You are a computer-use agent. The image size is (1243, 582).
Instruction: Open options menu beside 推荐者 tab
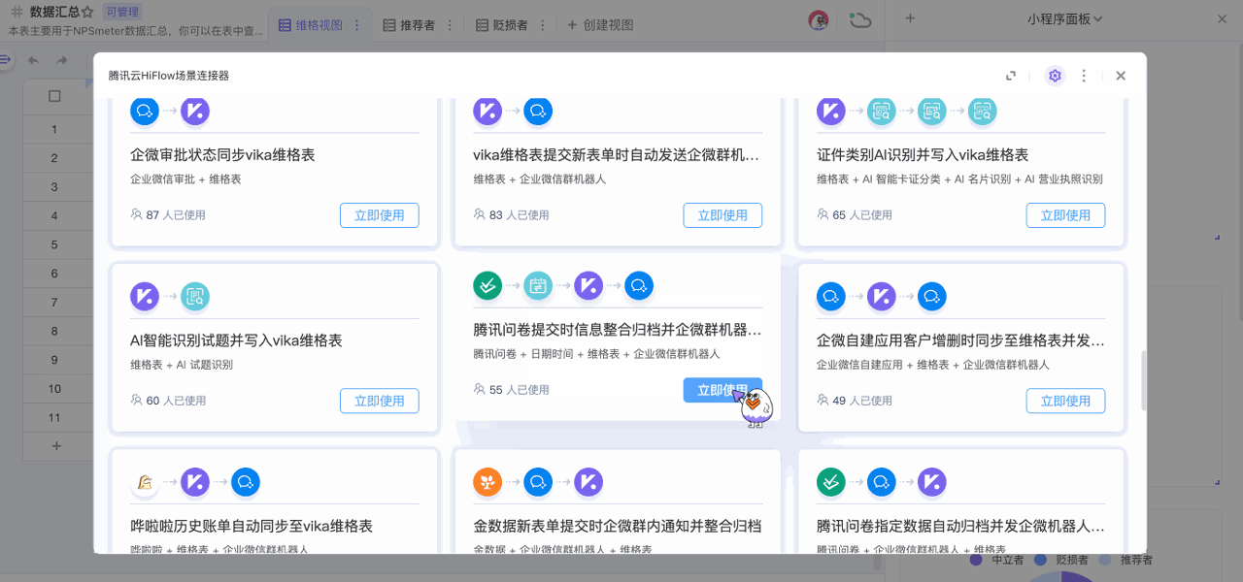450,25
